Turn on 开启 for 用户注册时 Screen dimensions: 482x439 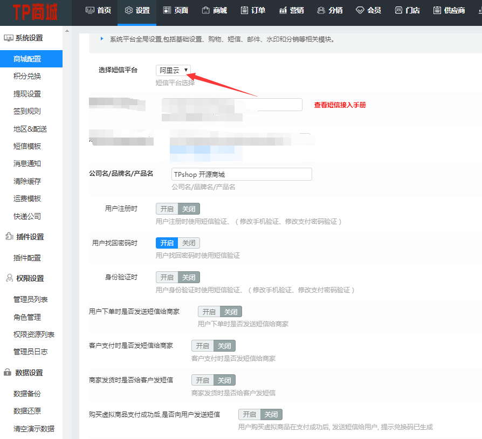[x=167, y=209]
